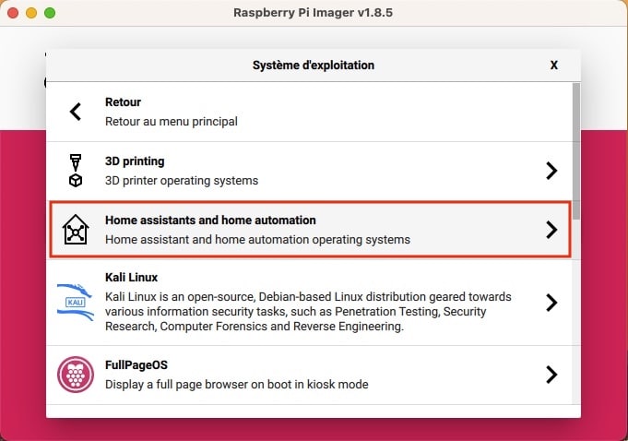Close the Système d'exploitation dialog with X
Screen dimensions: 628x441
click(x=554, y=66)
